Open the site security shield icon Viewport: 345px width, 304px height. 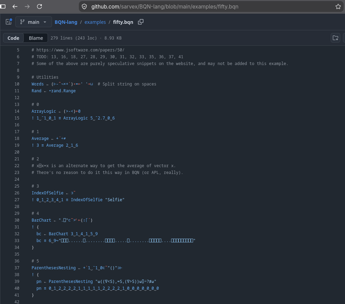pos(84,6)
